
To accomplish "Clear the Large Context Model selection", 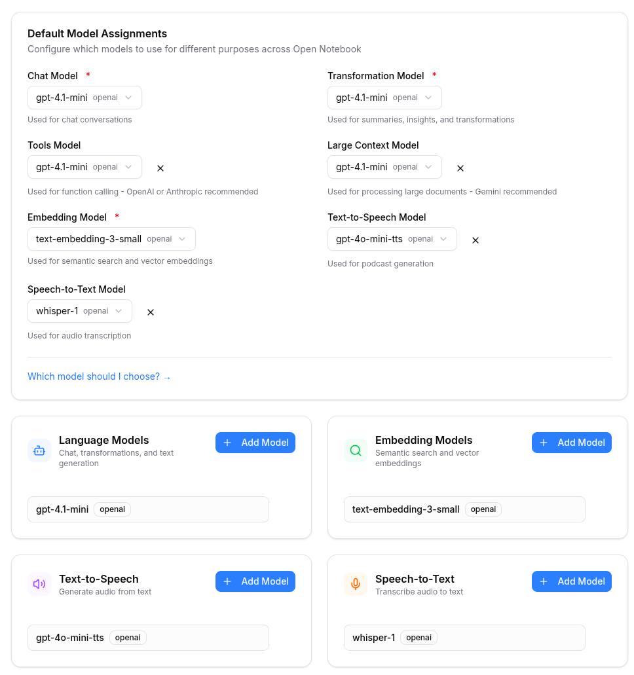I will [460, 168].
